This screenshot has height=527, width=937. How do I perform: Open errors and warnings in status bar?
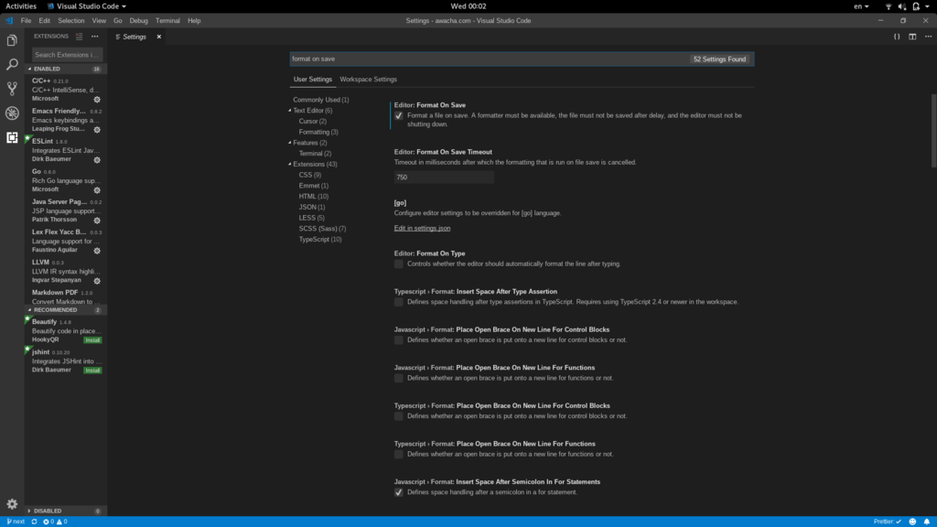pos(55,522)
